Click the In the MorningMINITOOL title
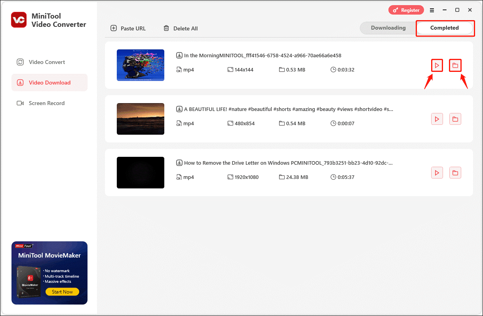483x316 pixels. pyautogui.click(x=262, y=56)
